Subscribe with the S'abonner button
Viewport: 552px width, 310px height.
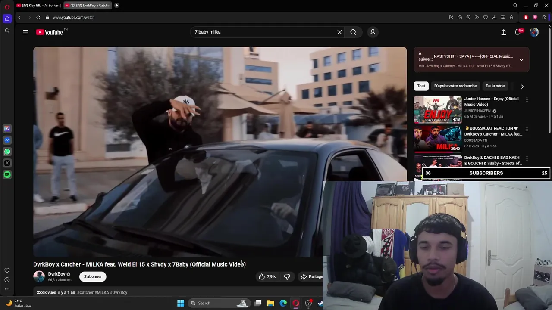click(93, 276)
